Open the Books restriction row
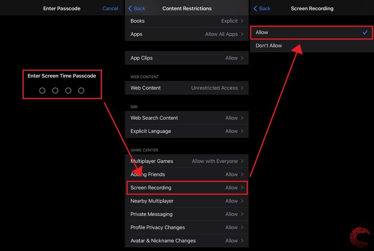Screen dimensions: 374x251 coord(187,21)
